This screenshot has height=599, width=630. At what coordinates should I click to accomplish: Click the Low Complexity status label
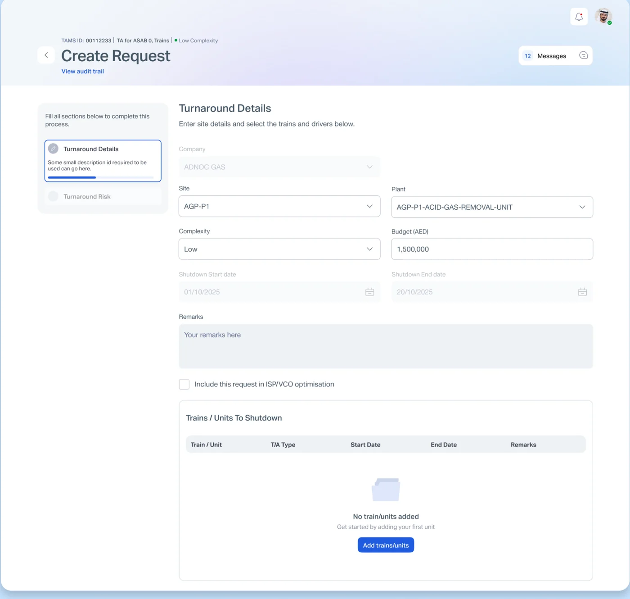pyautogui.click(x=196, y=41)
